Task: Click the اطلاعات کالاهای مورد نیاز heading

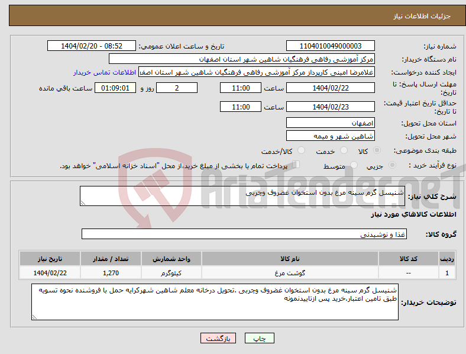Action: (413, 214)
